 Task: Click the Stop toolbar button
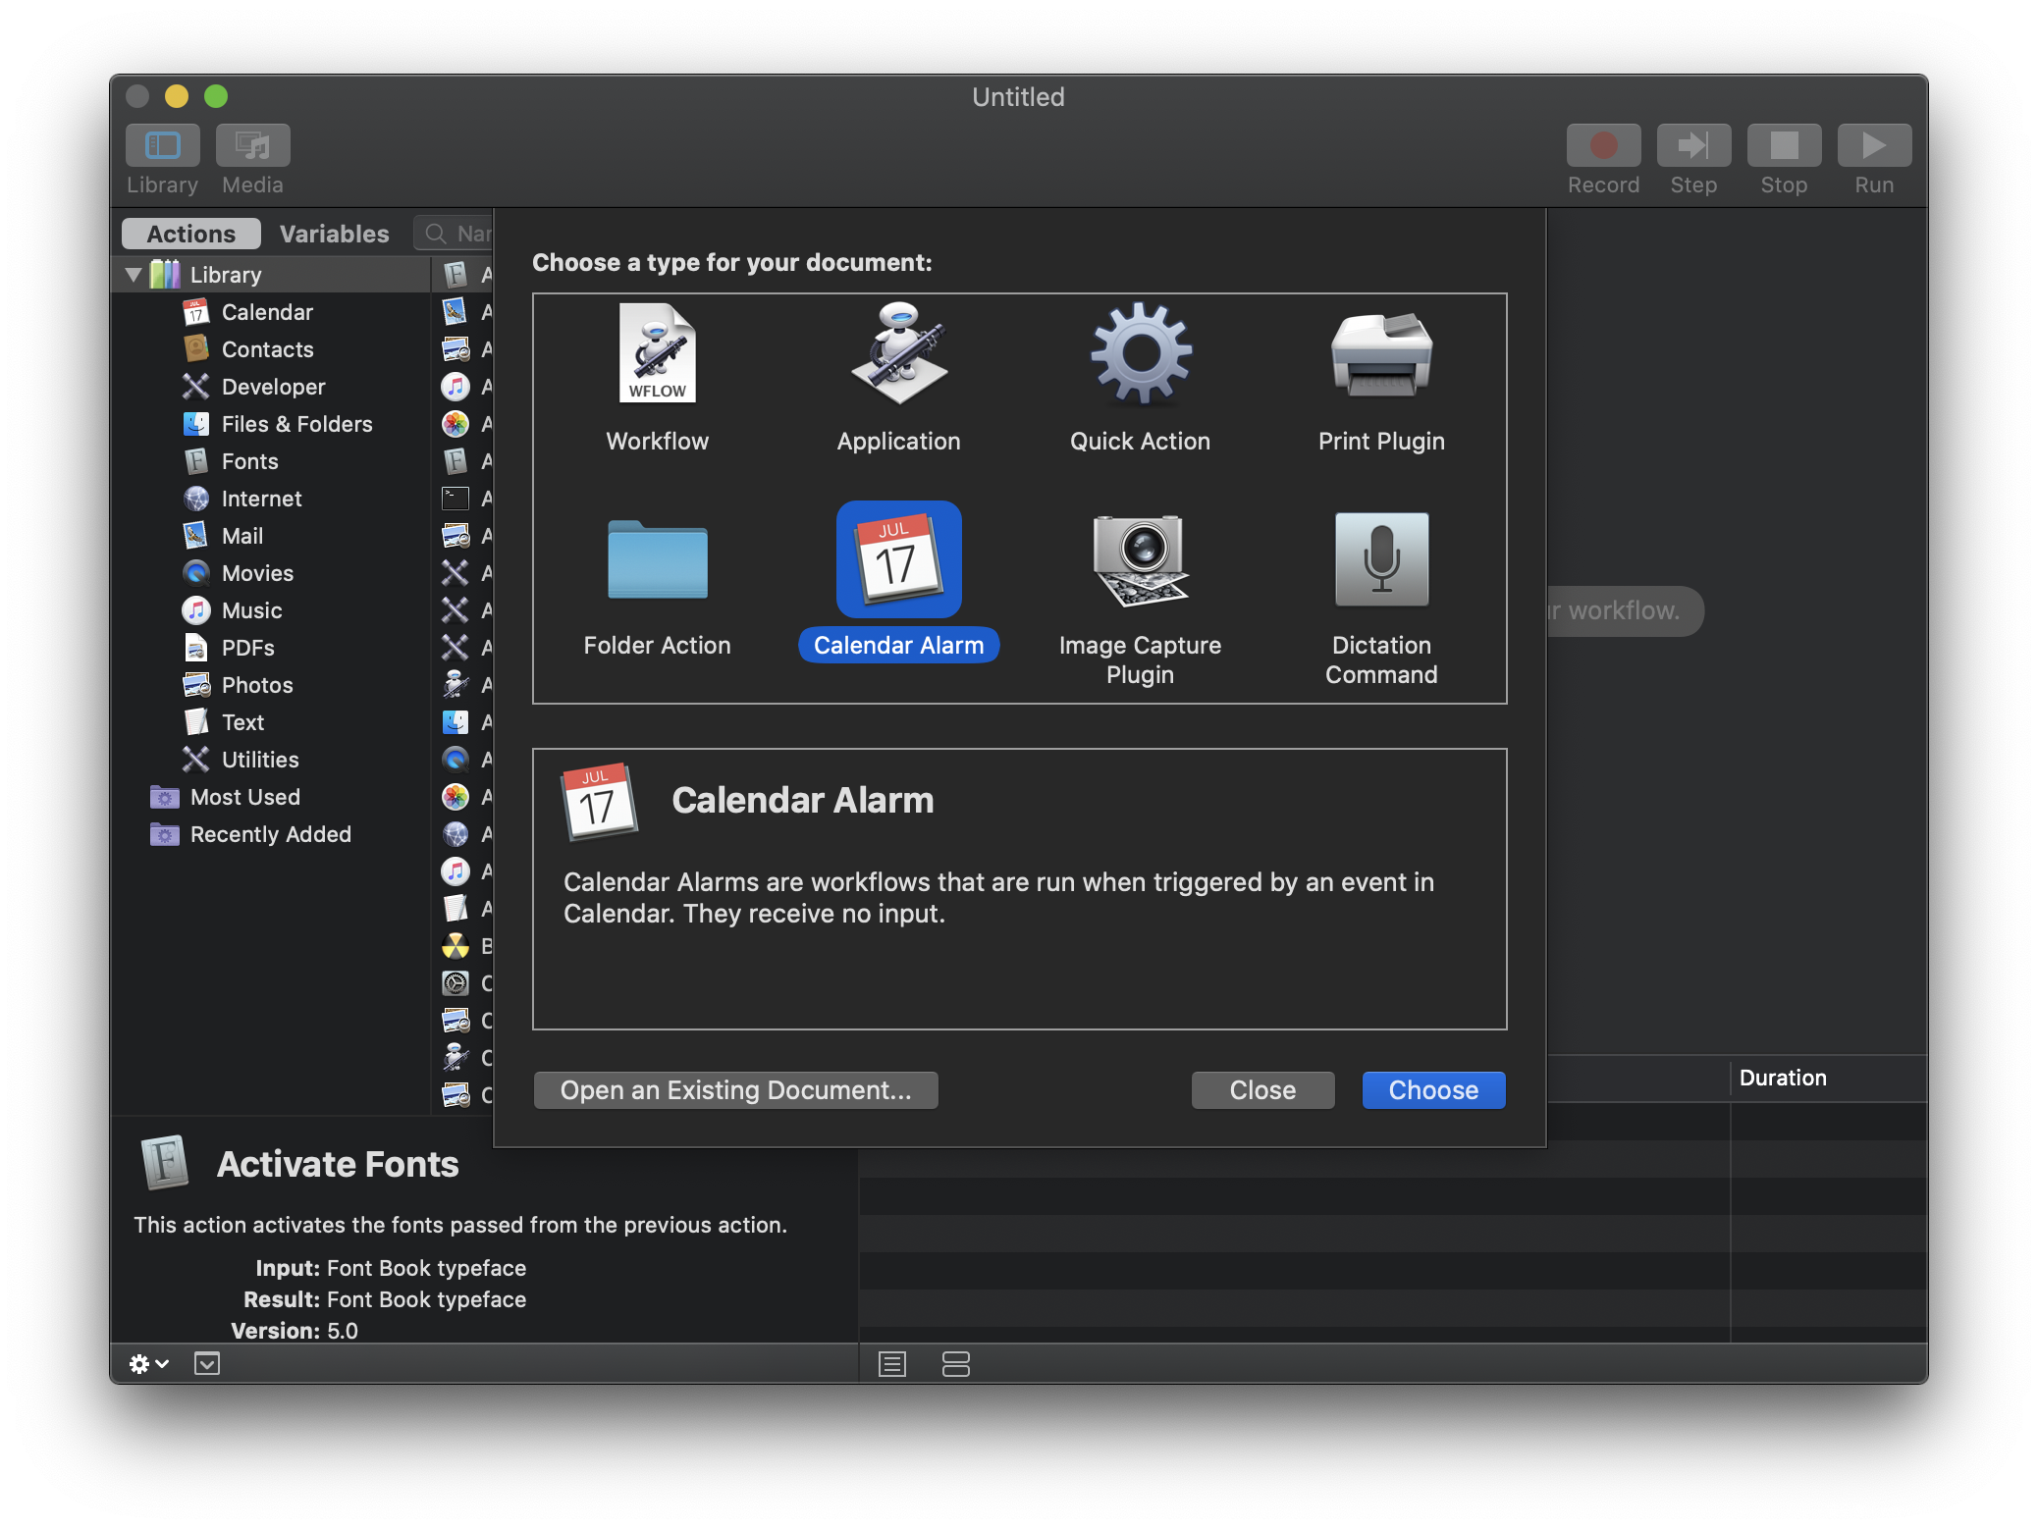click(1784, 146)
